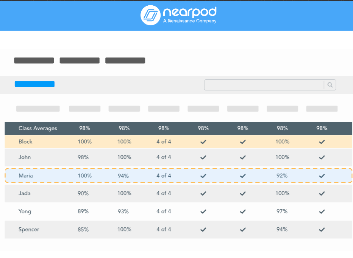Click the last checkmark in Jada row

pos(322,193)
